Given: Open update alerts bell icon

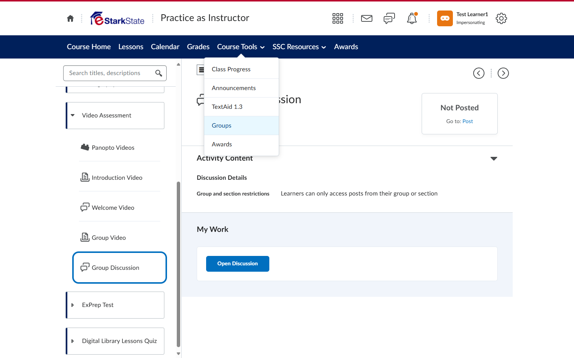Looking at the screenshot, I should tap(412, 18).
